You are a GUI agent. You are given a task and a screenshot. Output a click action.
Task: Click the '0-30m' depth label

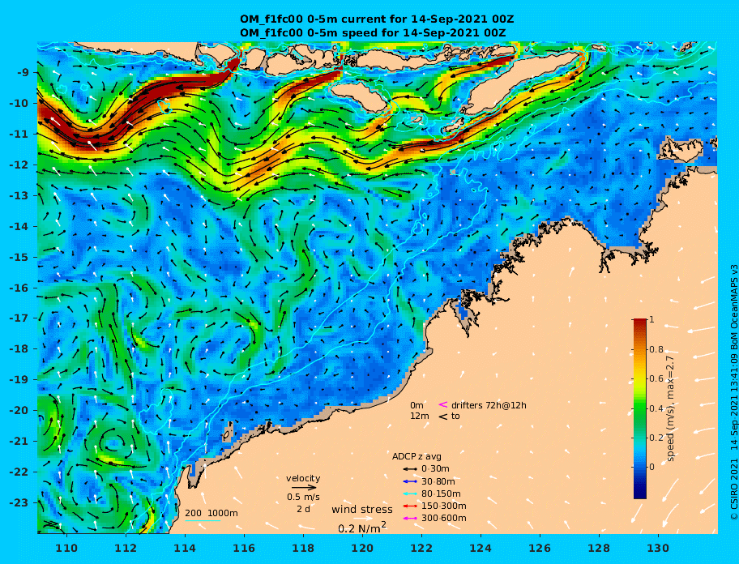coord(435,469)
